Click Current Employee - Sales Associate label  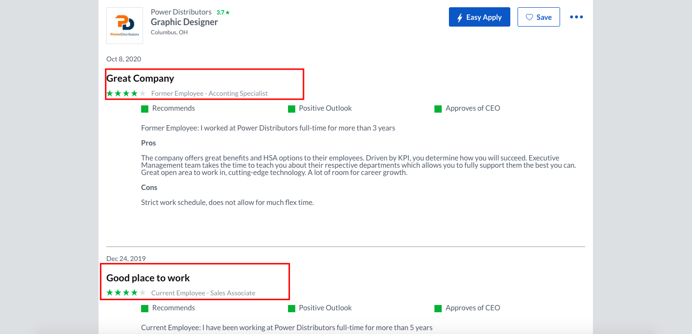click(x=203, y=293)
